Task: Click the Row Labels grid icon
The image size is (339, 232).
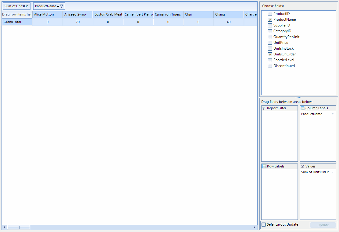Action: [x=264, y=166]
